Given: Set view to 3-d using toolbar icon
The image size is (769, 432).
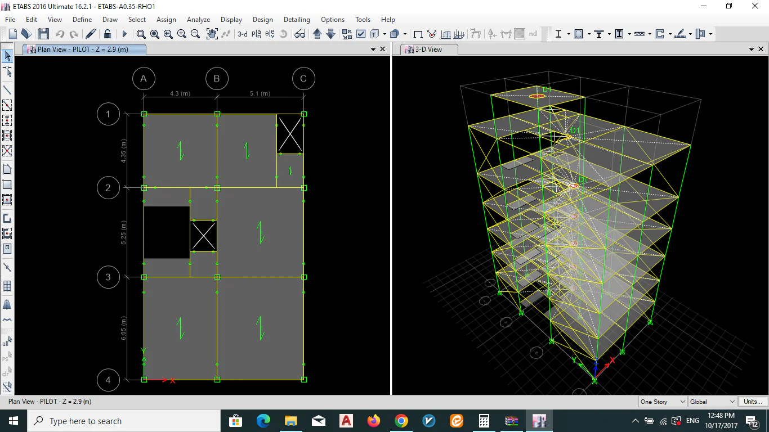Looking at the screenshot, I should [x=242, y=34].
